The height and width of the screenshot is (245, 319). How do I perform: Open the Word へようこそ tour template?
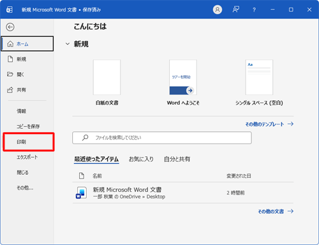tap(183, 82)
